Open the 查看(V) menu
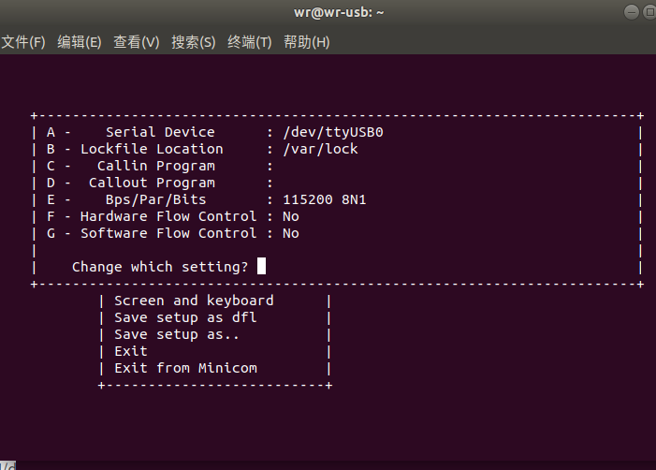This screenshot has height=470, width=656. (x=137, y=42)
